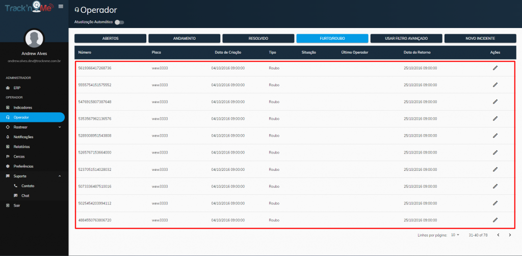The height and width of the screenshot is (256, 522).
Task: Switch to the ANDAMENTO tab
Action: pyautogui.click(x=184, y=38)
